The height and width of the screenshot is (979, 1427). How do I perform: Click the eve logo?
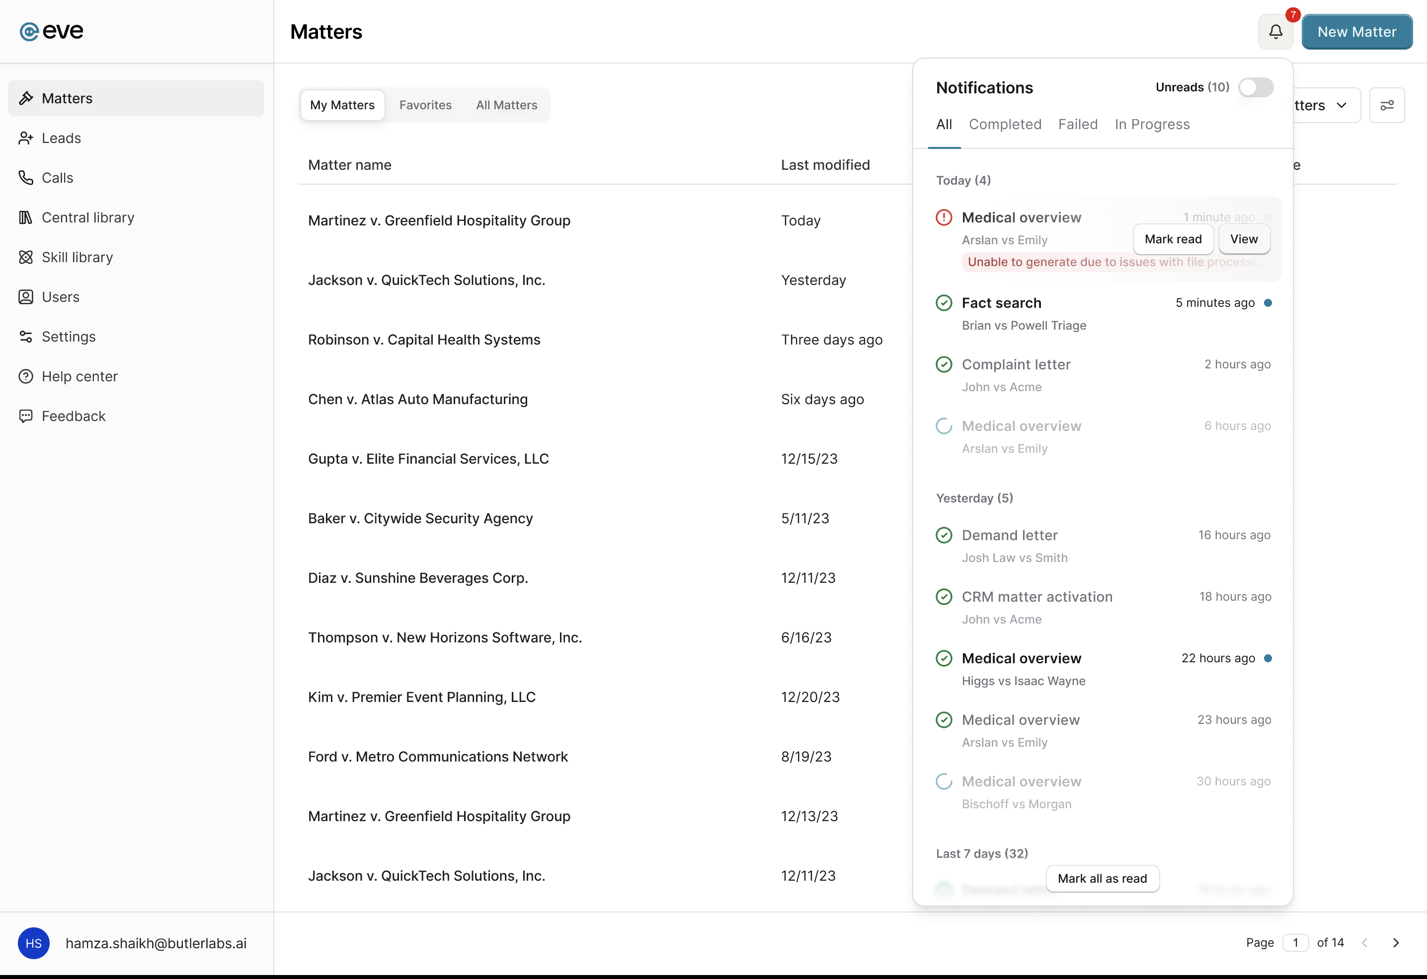(52, 31)
